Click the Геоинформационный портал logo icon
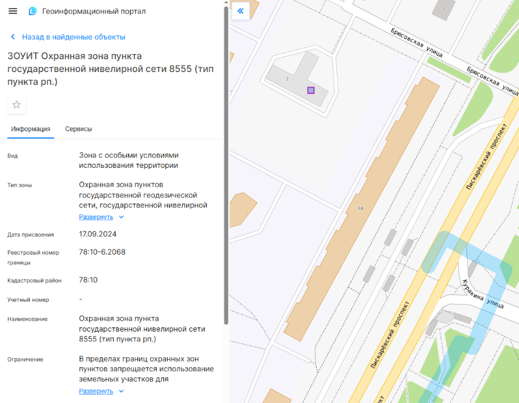The image size is (519, 403). [x=32, y=12]
